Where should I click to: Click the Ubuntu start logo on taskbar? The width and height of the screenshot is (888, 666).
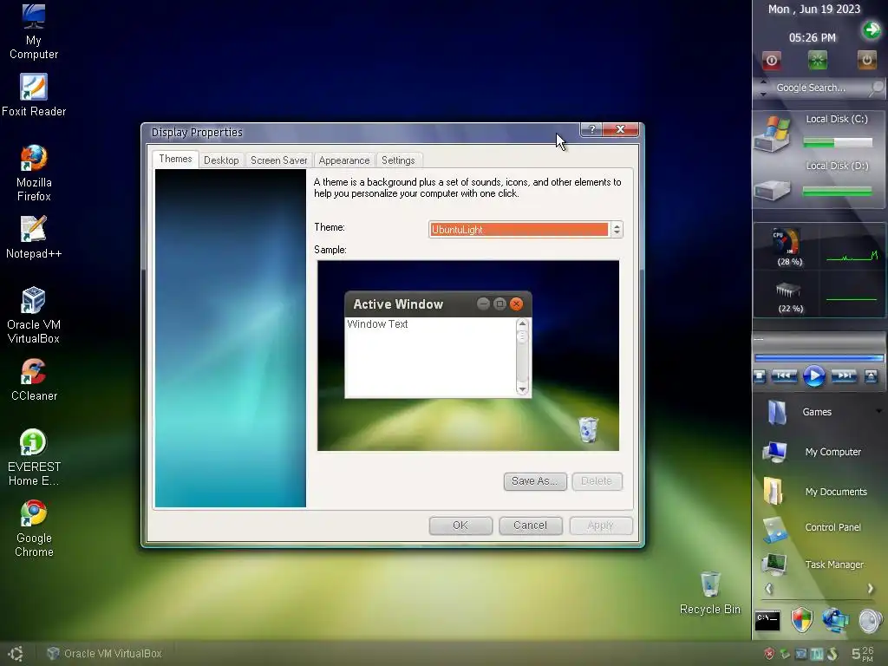tap(16, 654)
